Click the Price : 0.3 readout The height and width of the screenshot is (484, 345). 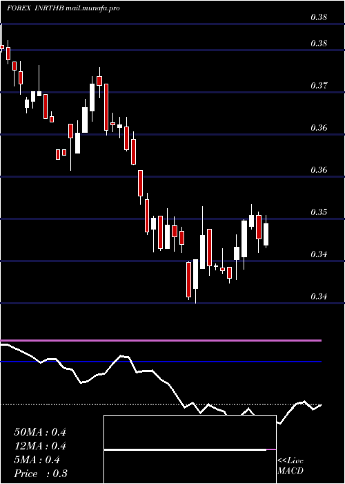(41, 474)
